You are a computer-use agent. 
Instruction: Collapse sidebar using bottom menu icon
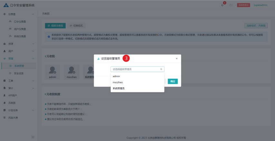pos(33,137)
